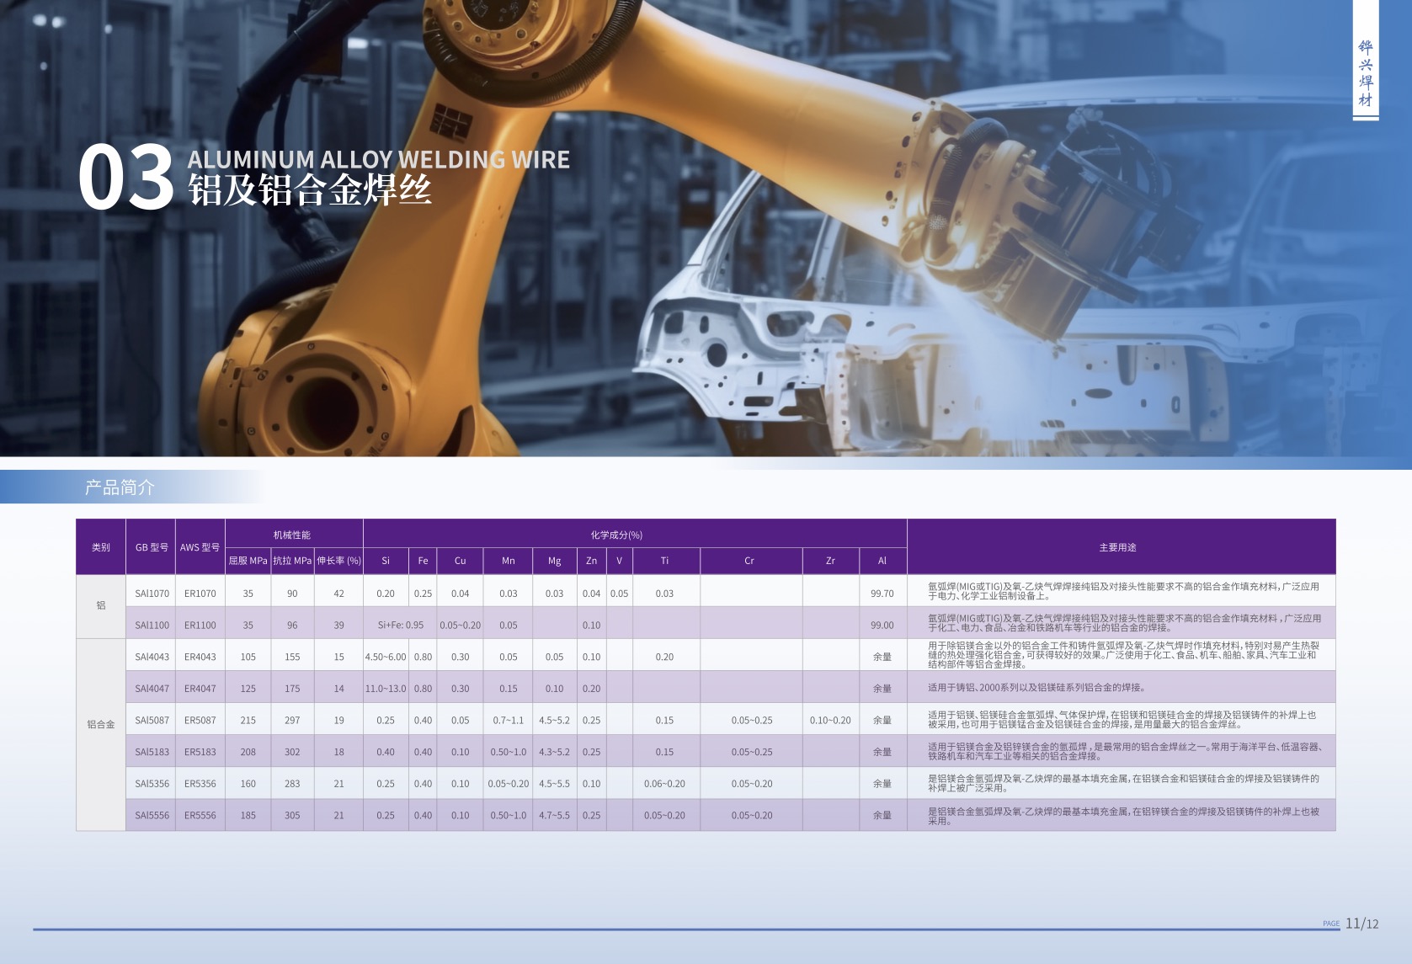Select the AWS 型号 column header
1412x964 pixels.
click(x=200, y=547)
